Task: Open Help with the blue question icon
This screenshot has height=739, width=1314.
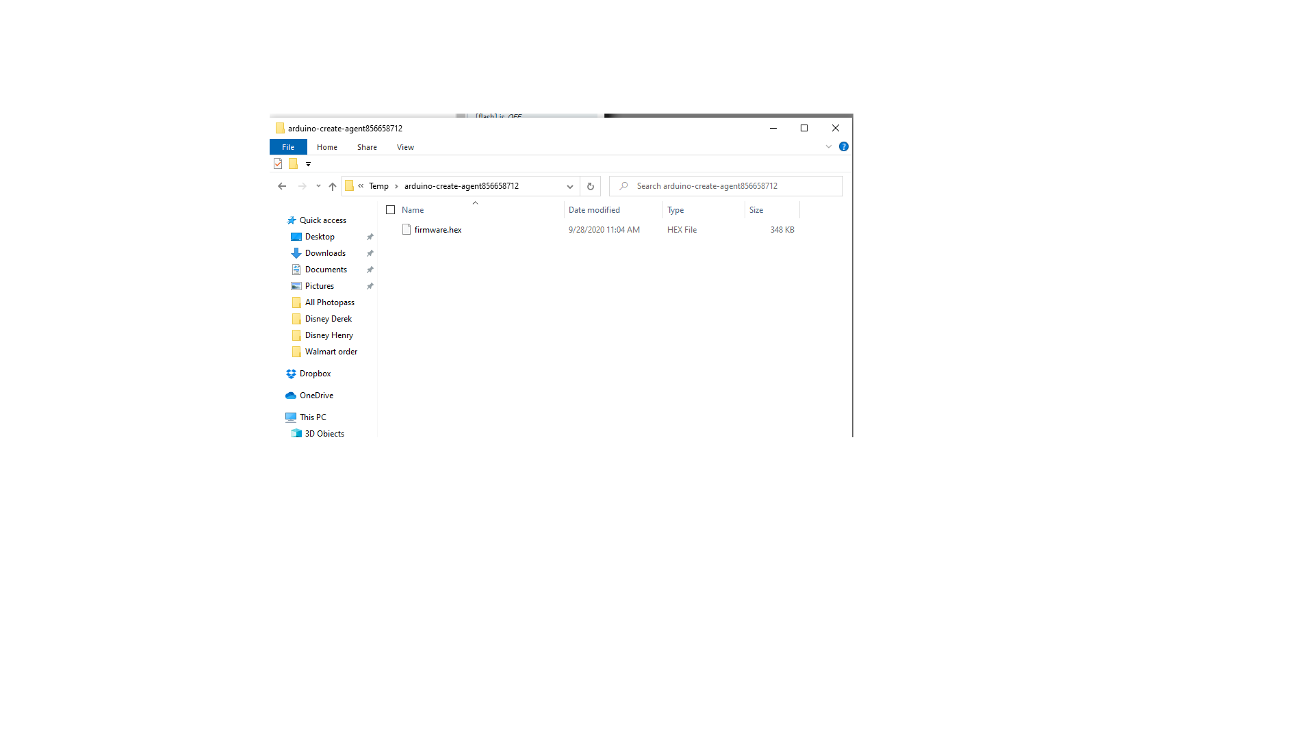Action: coord(844,146)
